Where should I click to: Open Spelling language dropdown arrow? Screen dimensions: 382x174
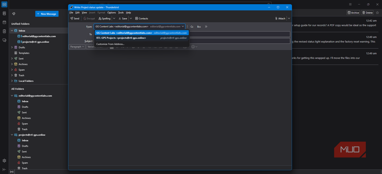click(114, 18)
